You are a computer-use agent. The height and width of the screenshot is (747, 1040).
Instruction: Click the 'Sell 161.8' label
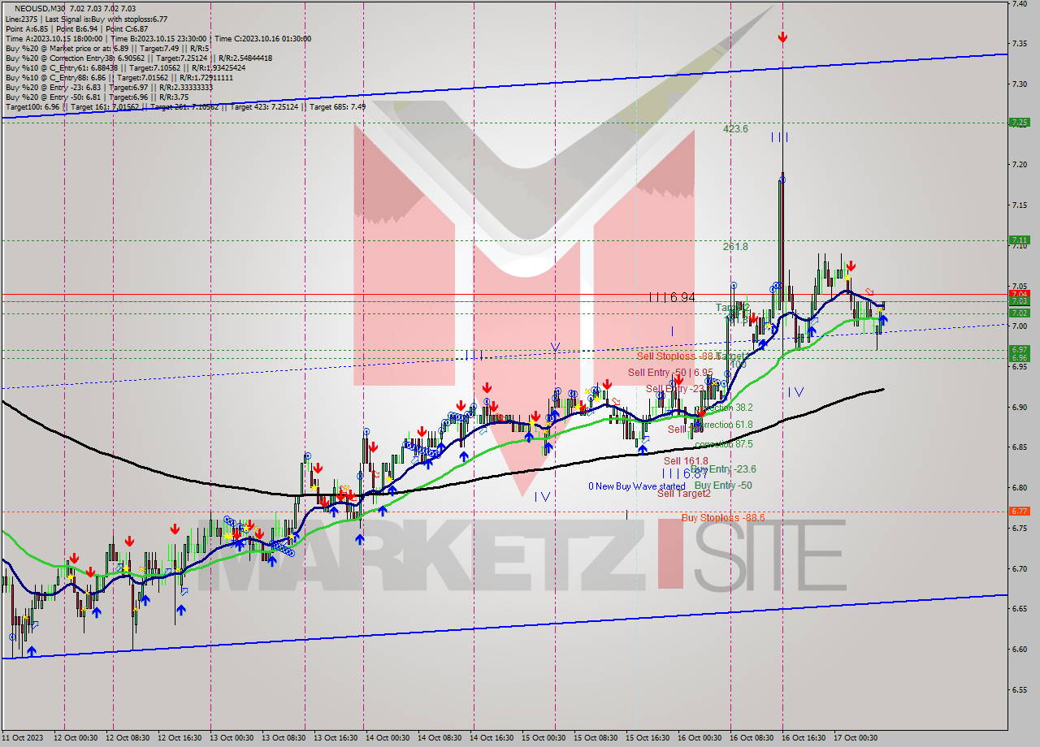(x=686, y=460)
